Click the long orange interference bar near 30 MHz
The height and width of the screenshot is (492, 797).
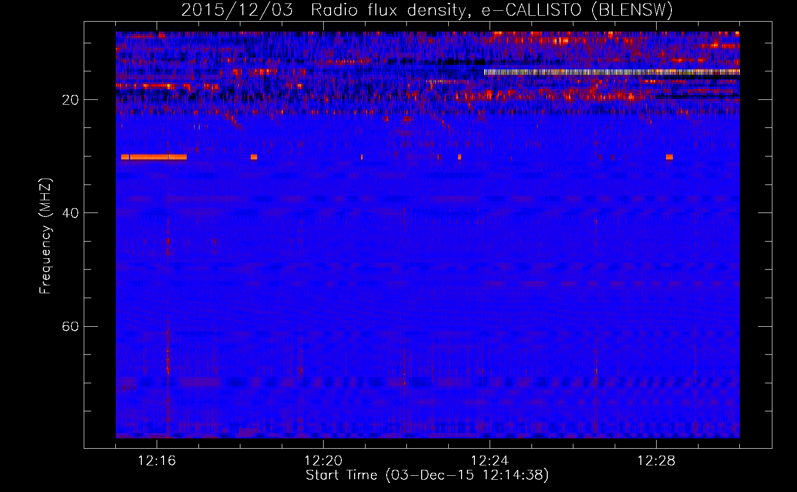(154, 157)
